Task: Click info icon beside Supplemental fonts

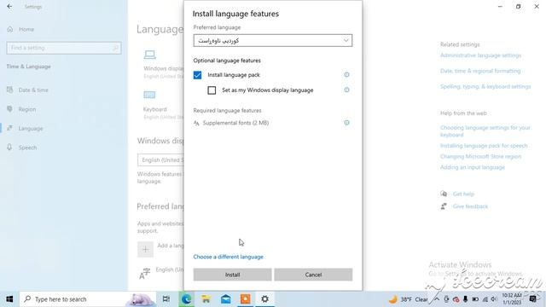Action: pyautogui.click(x=346, y=123)
